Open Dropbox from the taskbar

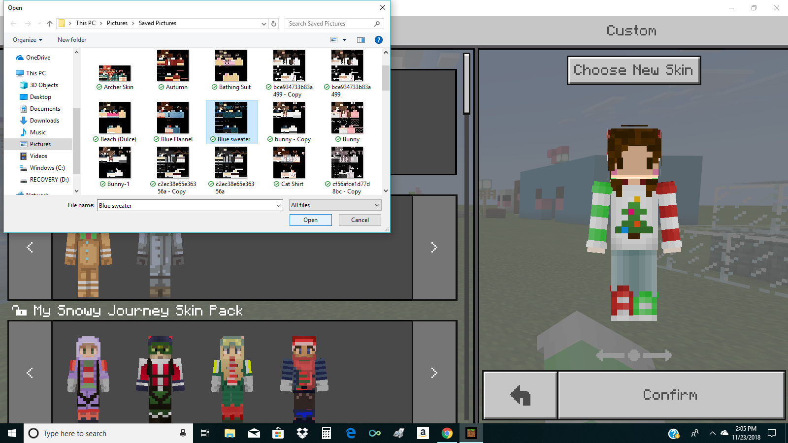tap(302, 433)
